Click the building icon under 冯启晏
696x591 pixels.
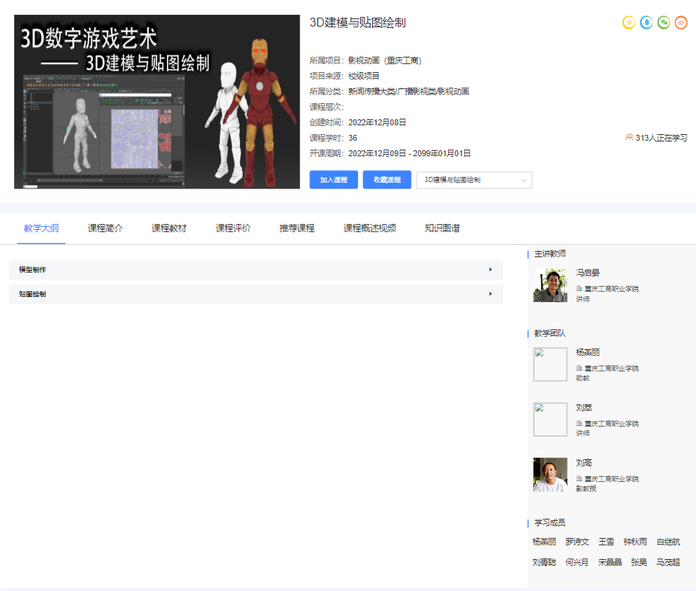point(579,289)
